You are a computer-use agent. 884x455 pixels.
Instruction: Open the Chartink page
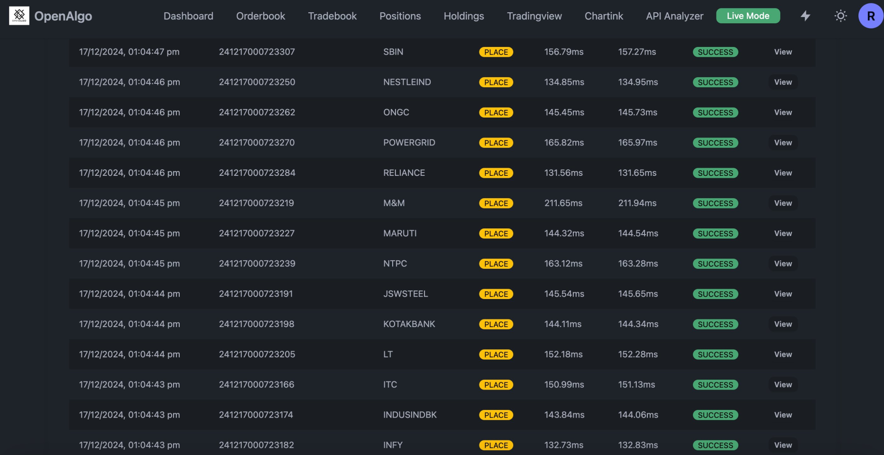604,16
